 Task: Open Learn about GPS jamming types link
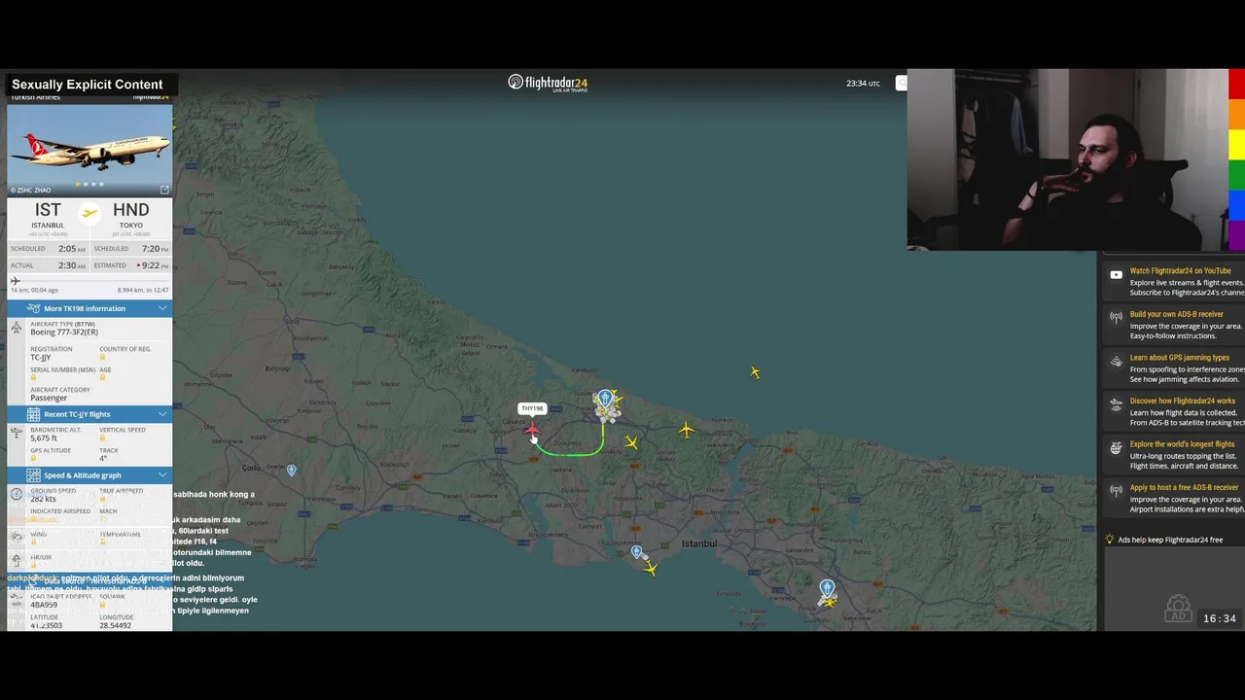coord(1179,358)
